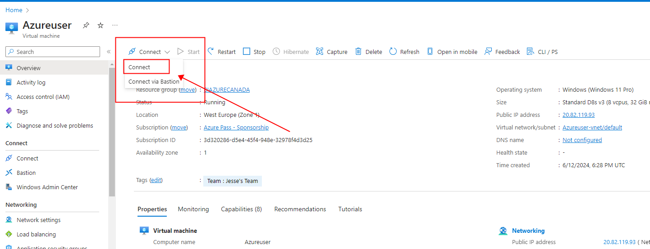Click the Resource group move link
The height and width of the screenshot is (249, 650).
click(188, 89)
